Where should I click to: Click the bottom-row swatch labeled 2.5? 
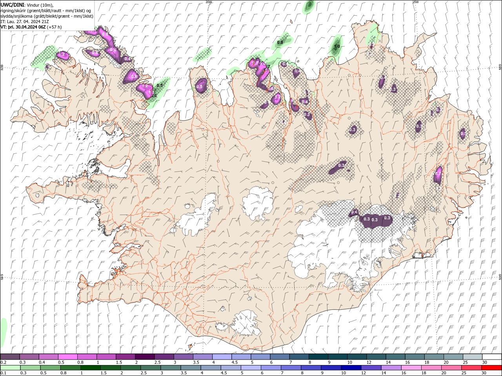coord(151,368)
